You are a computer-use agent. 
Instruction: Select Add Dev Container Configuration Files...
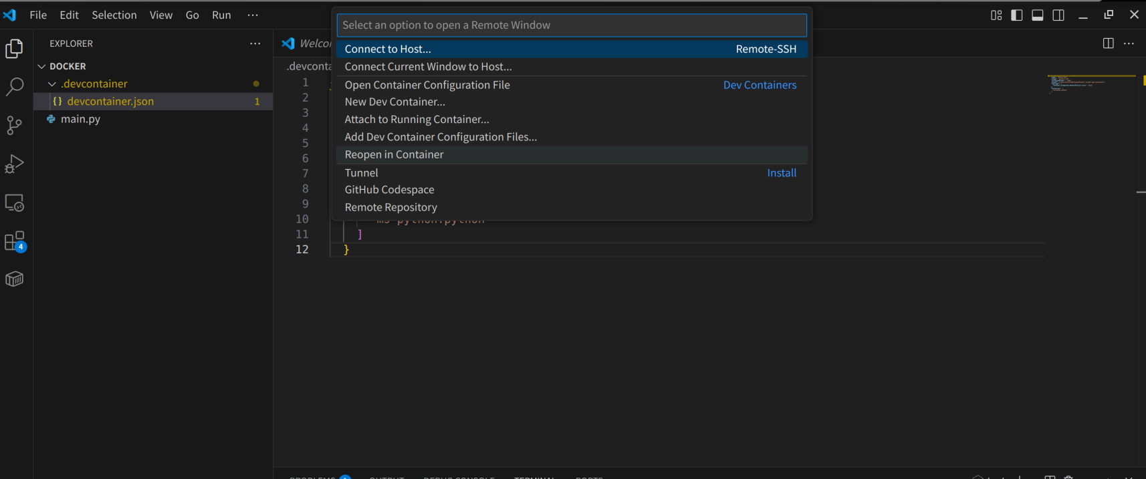coord(572,137)
